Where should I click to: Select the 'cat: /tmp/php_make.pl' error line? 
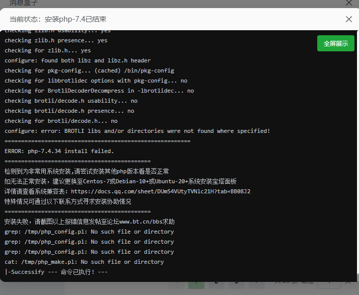pyautogui.click(x=84, y=262)
